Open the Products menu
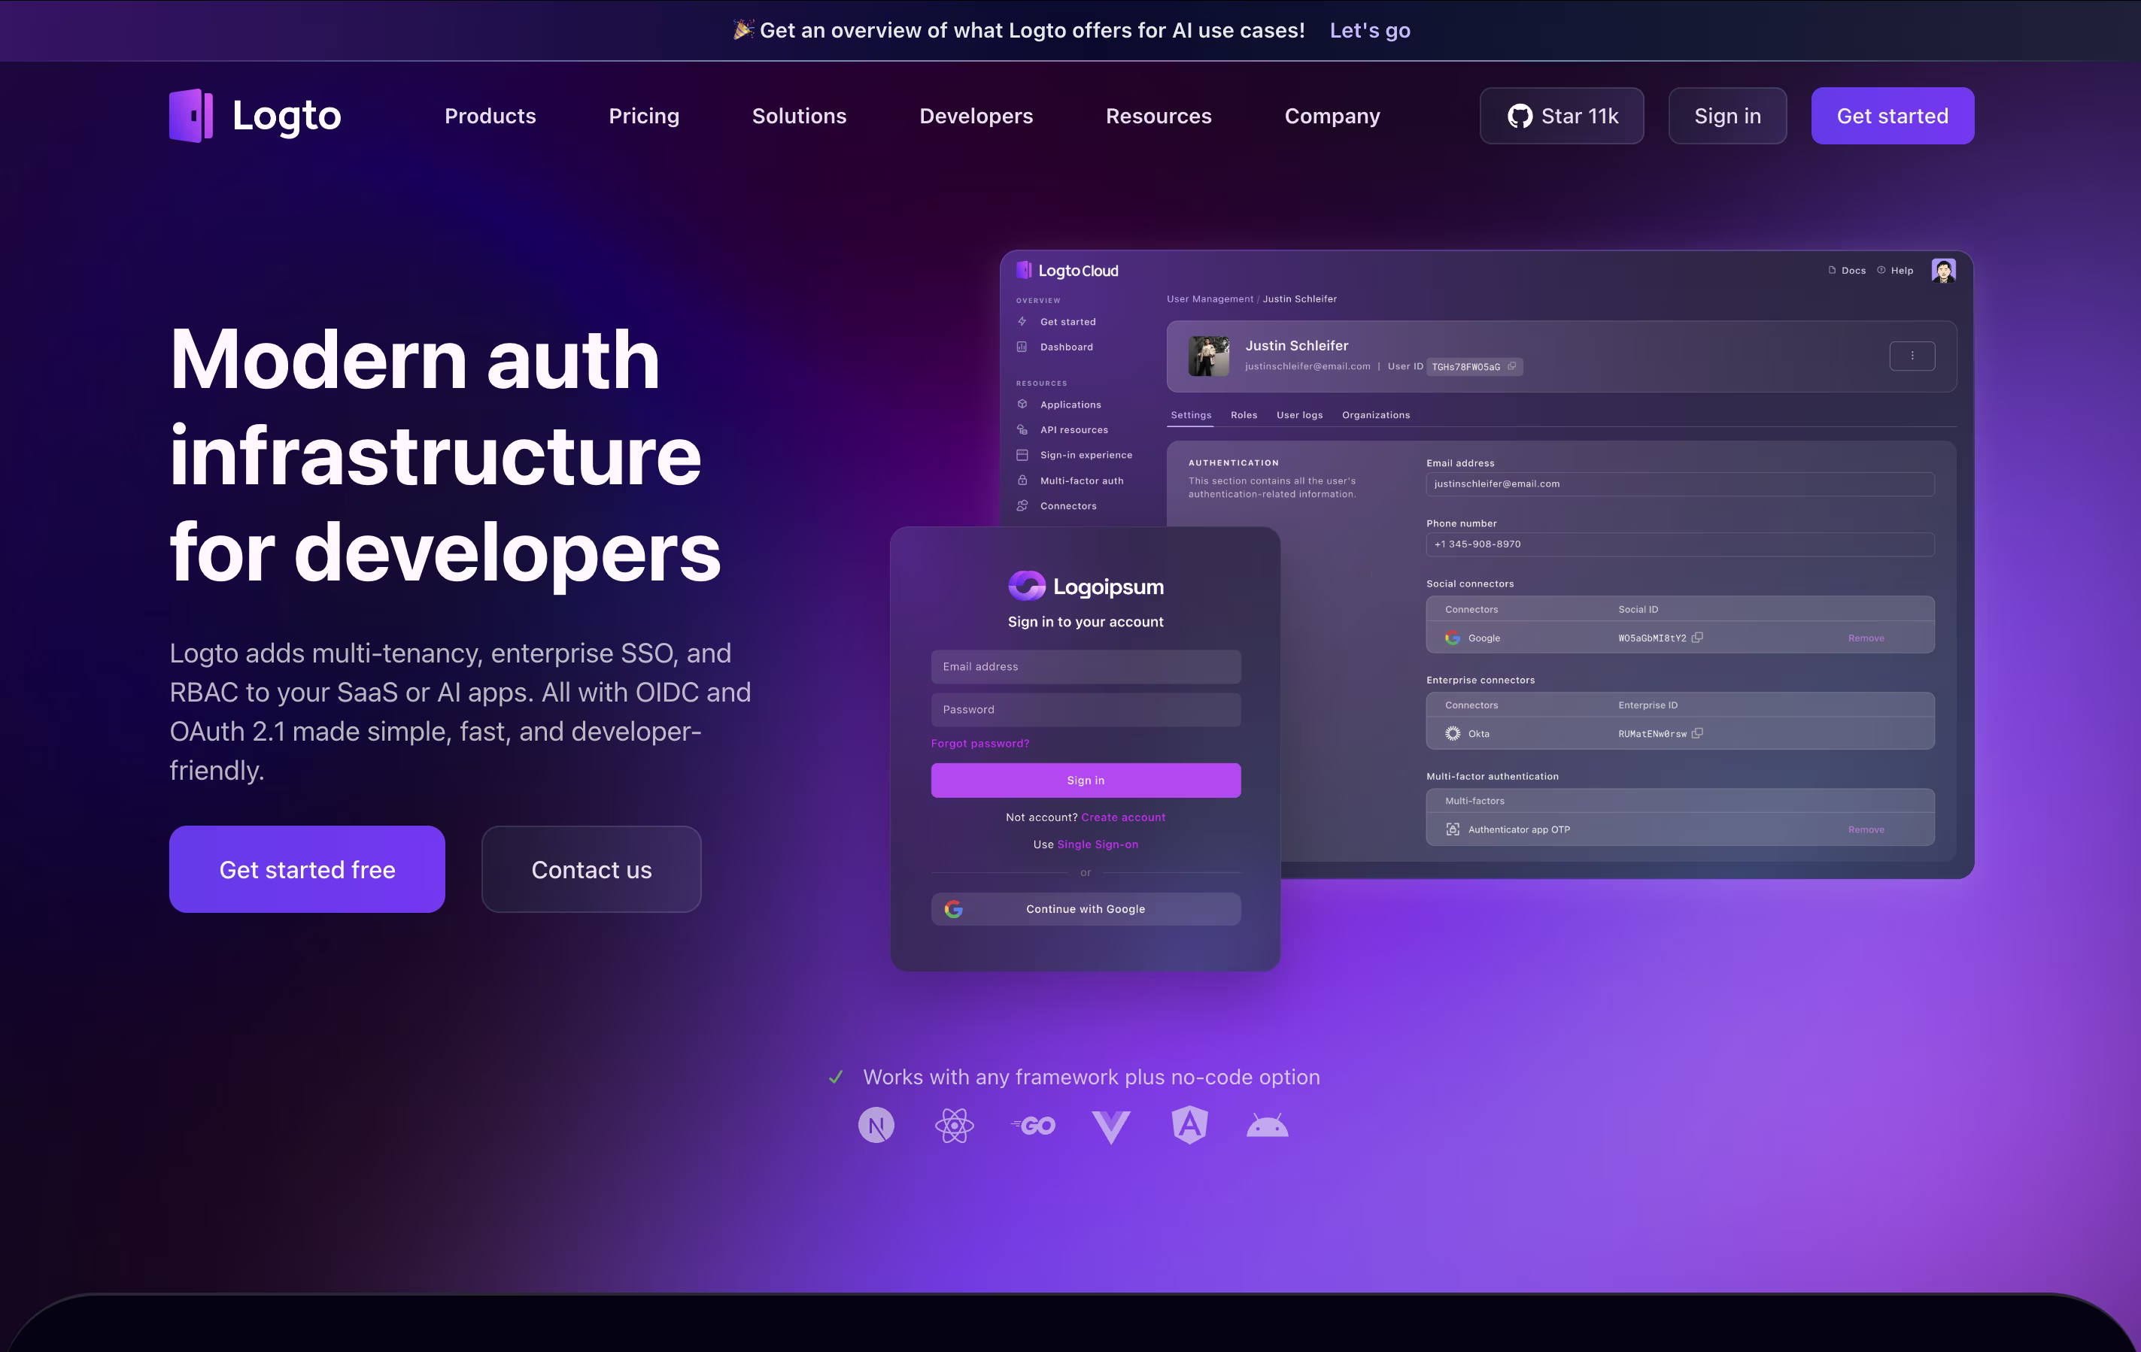Viewport: 2141px width, 1352px height. [490, 116]
